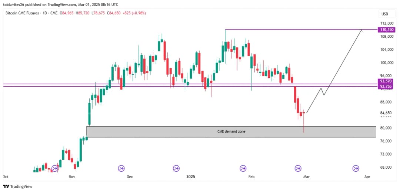Click the black projection arrow head
This screenshot has height=192, width=400.
(361, 30)
